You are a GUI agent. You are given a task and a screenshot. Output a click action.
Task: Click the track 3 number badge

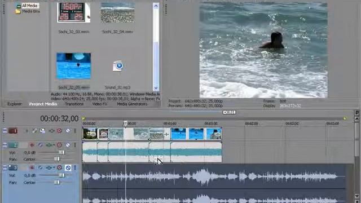coord(13,167)
